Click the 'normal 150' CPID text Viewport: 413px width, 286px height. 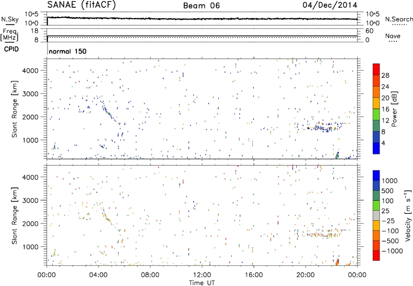pyautogui.click(x=68, y=51)
